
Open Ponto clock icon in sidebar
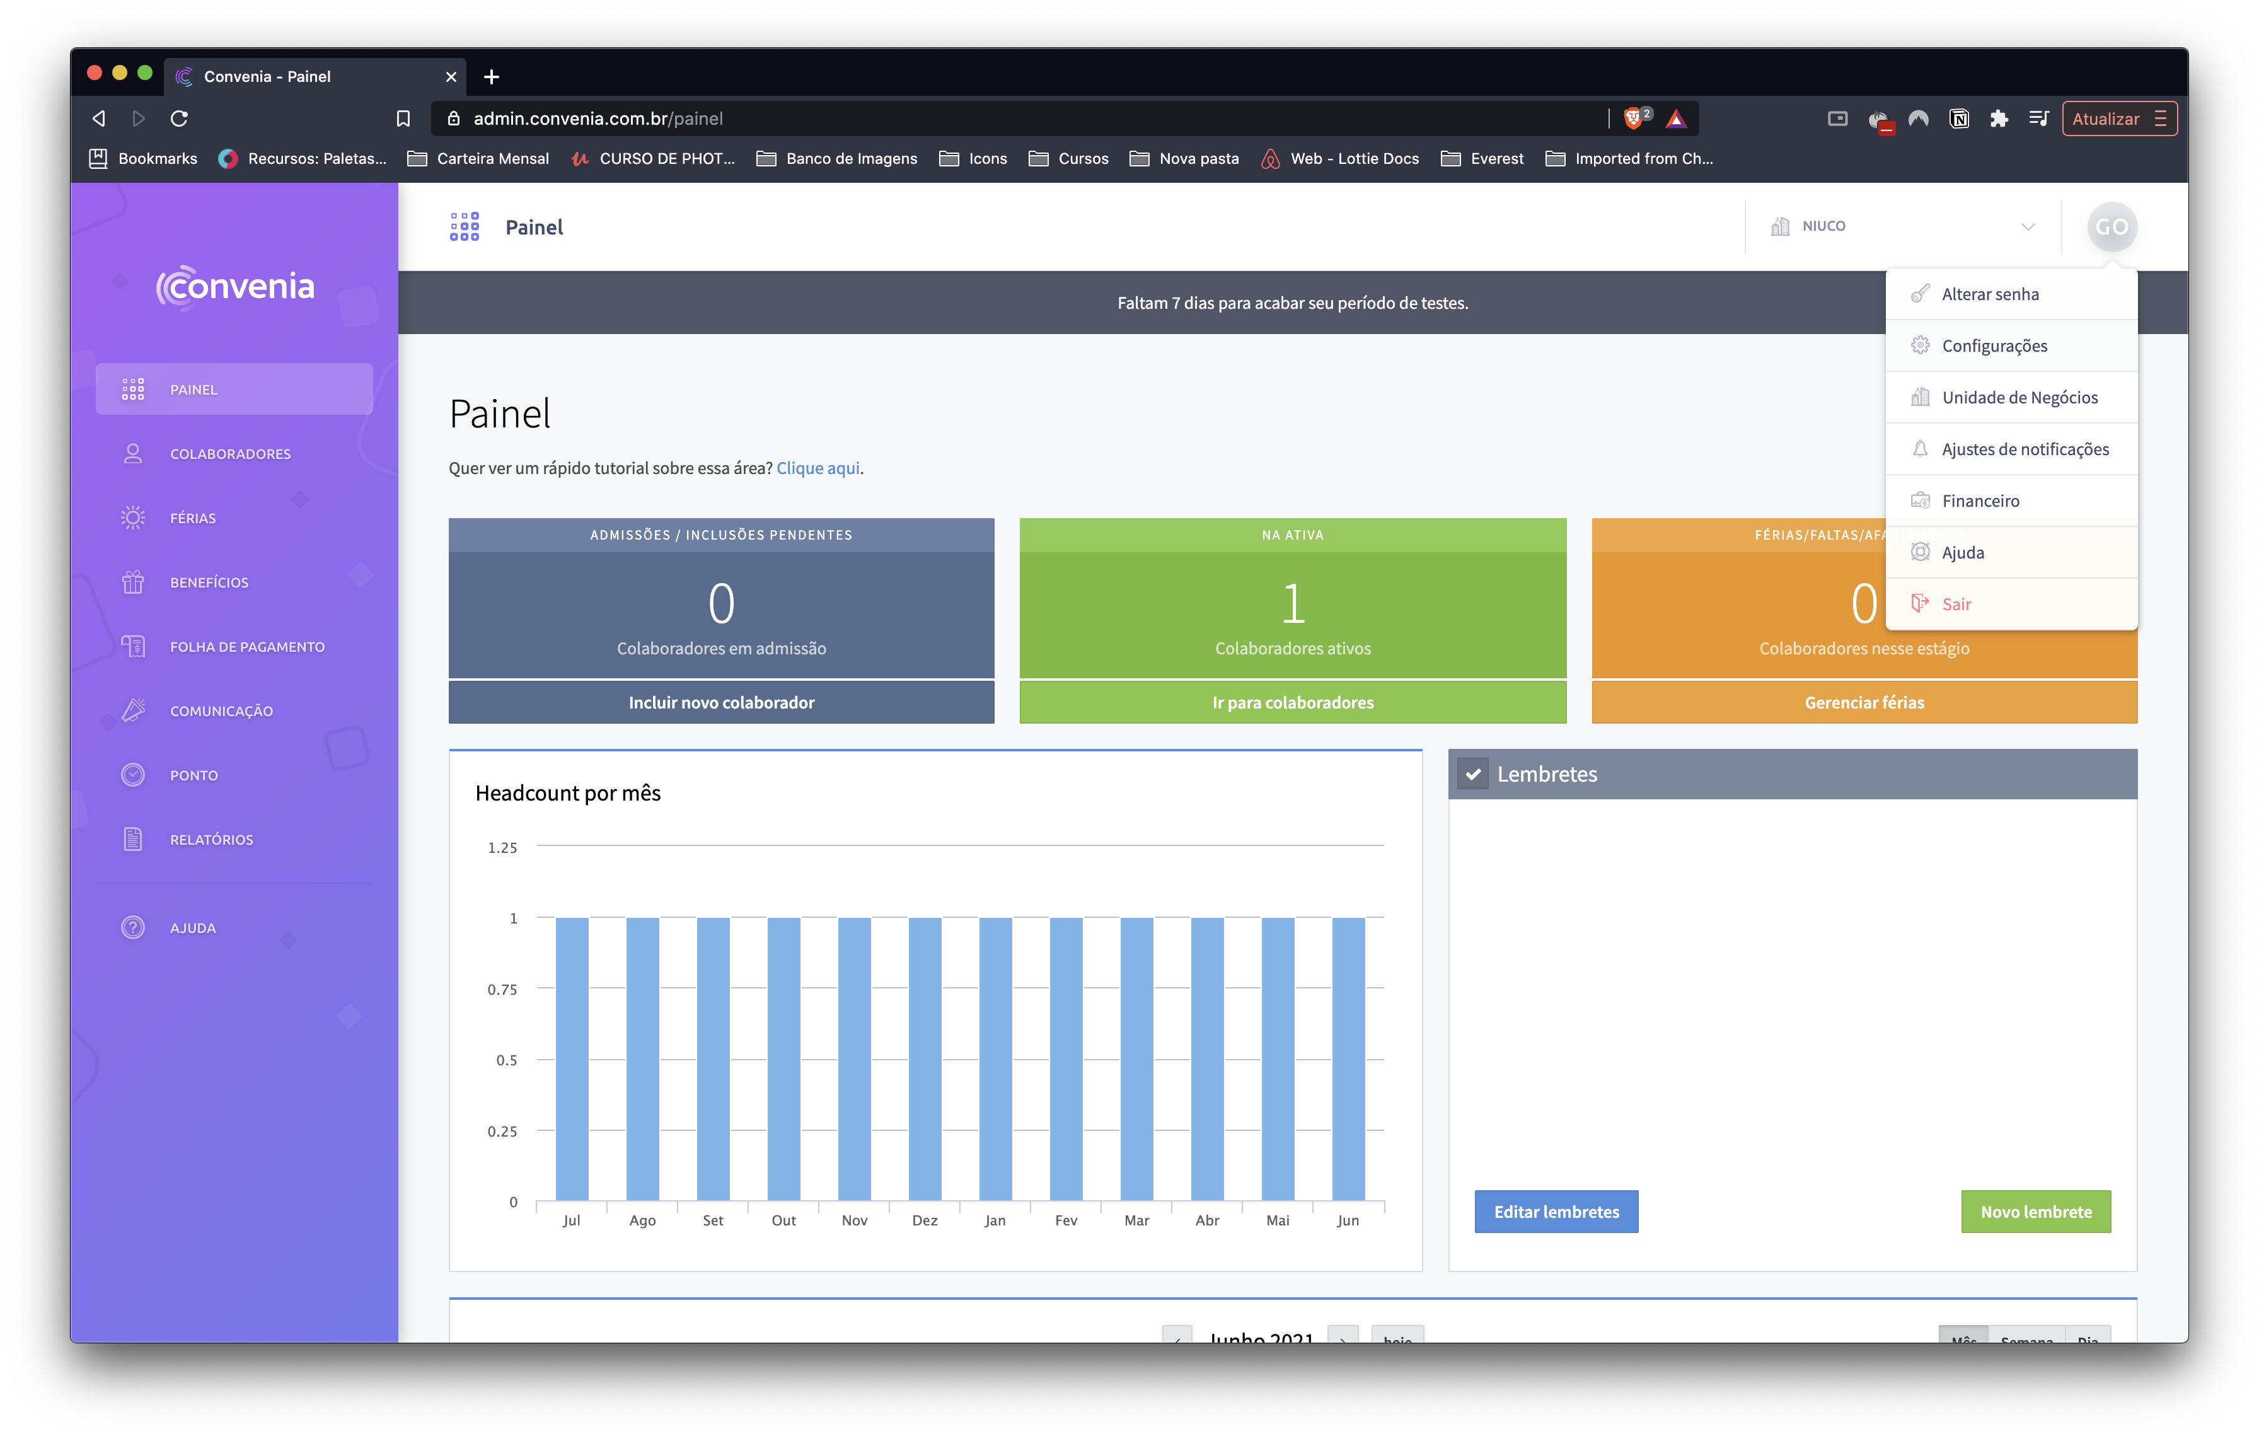pyautogui.click(x=133, y=775)
